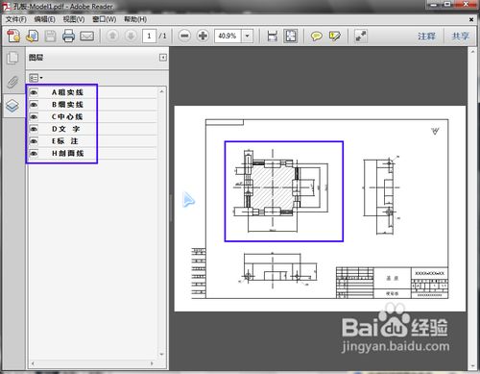Minimize the Adobe Reader window
The width and height of the screenshot is (480, 374).
point(434,5)
